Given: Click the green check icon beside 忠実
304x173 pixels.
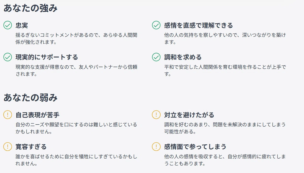Looking at the screenshot, I should 8,25.
